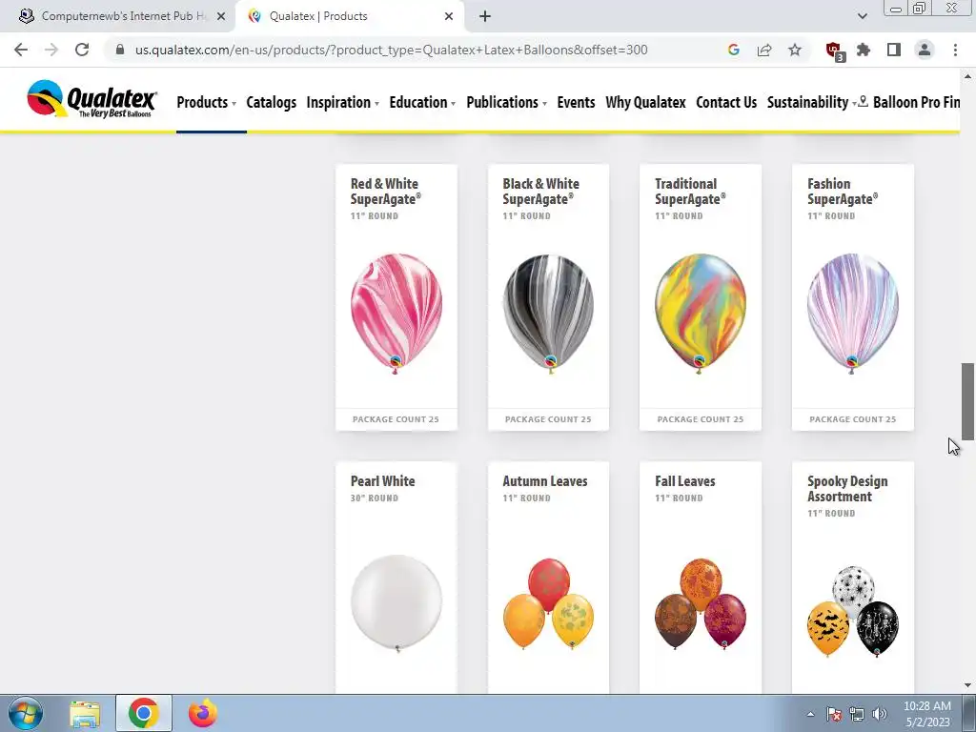The height and width of the screenshot is (732, 976).
Task: Open Spooky Design Assortment product title
Action: click(847, 489)
